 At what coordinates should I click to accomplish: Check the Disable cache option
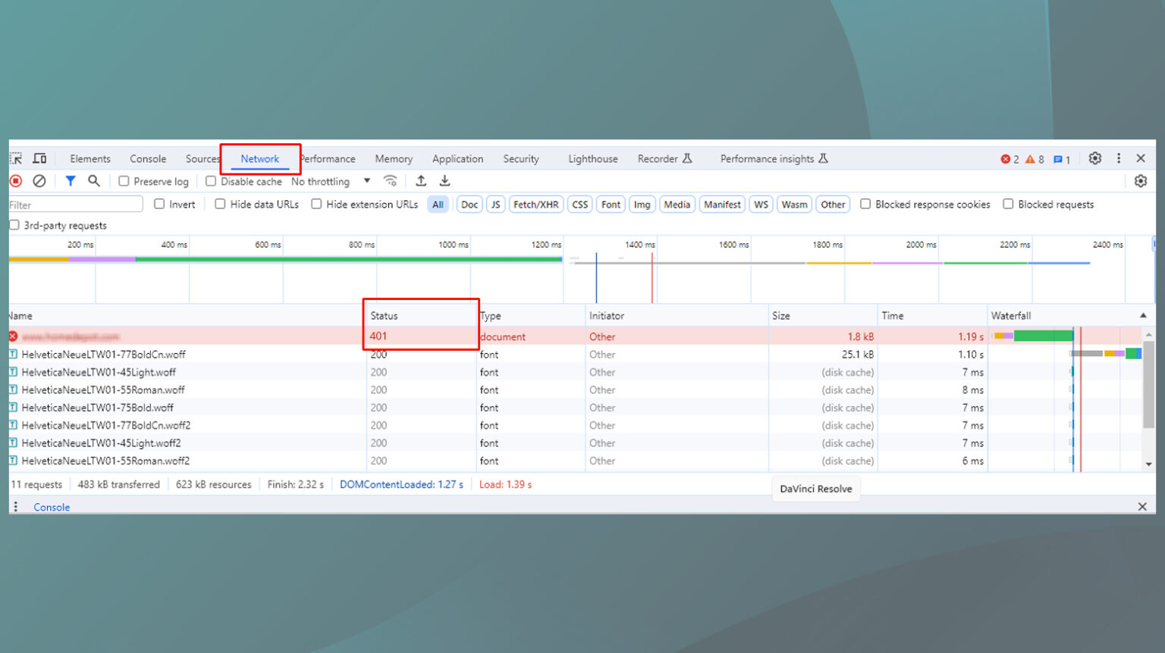211,181
